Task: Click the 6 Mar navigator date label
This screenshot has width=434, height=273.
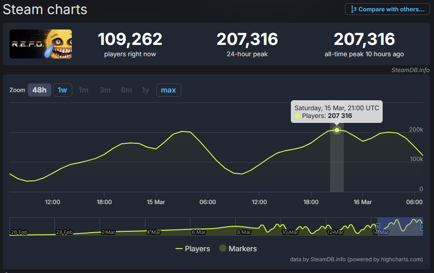Action: click(x=199, y=232)
